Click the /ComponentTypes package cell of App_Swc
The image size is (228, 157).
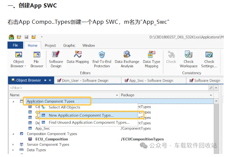136,128
